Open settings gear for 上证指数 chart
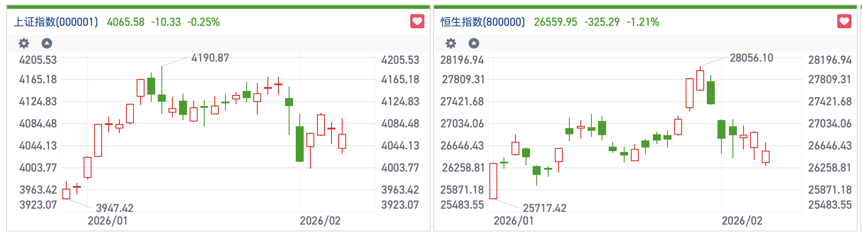Viewport: 862px width, 235px height. point(24,43)
